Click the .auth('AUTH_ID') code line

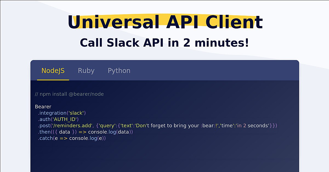[x=58, y=119]
